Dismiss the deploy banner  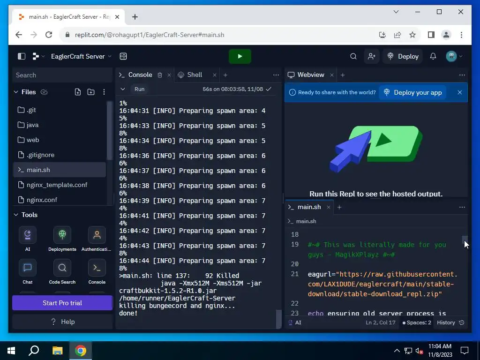pos(459,92)
